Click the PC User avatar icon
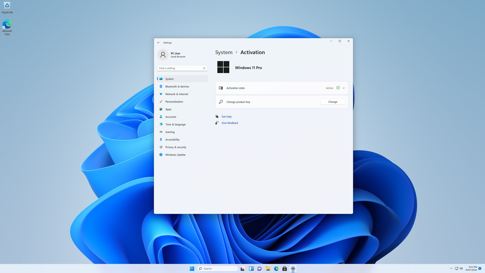The image size is (485, 273). 163,55
